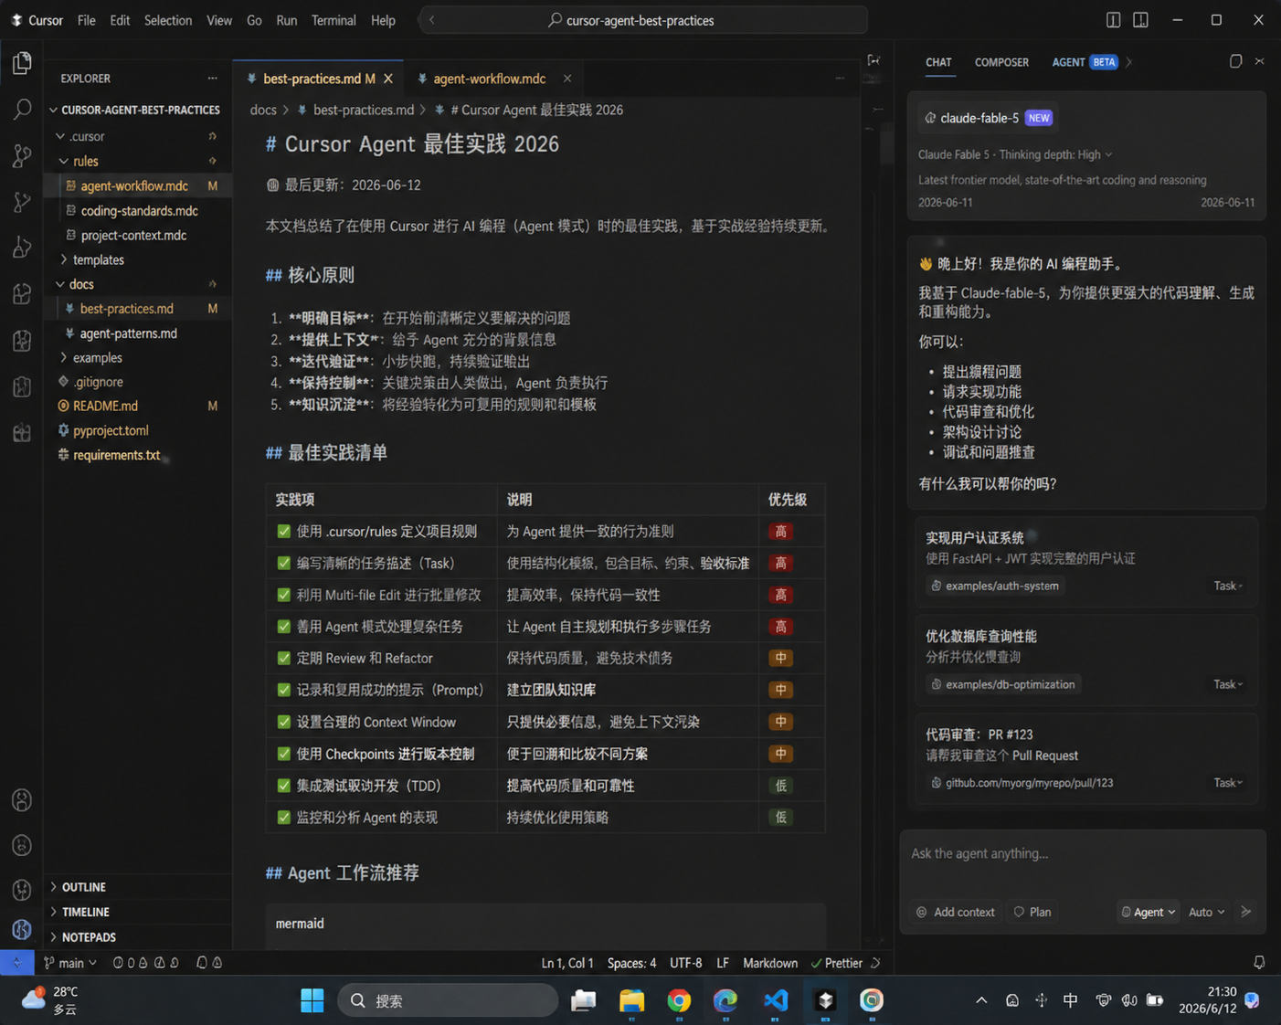The image size is (1281, 1025).
Task: Launch Google Chrome from the taskbar
Action: click(x=679, y=1000)
